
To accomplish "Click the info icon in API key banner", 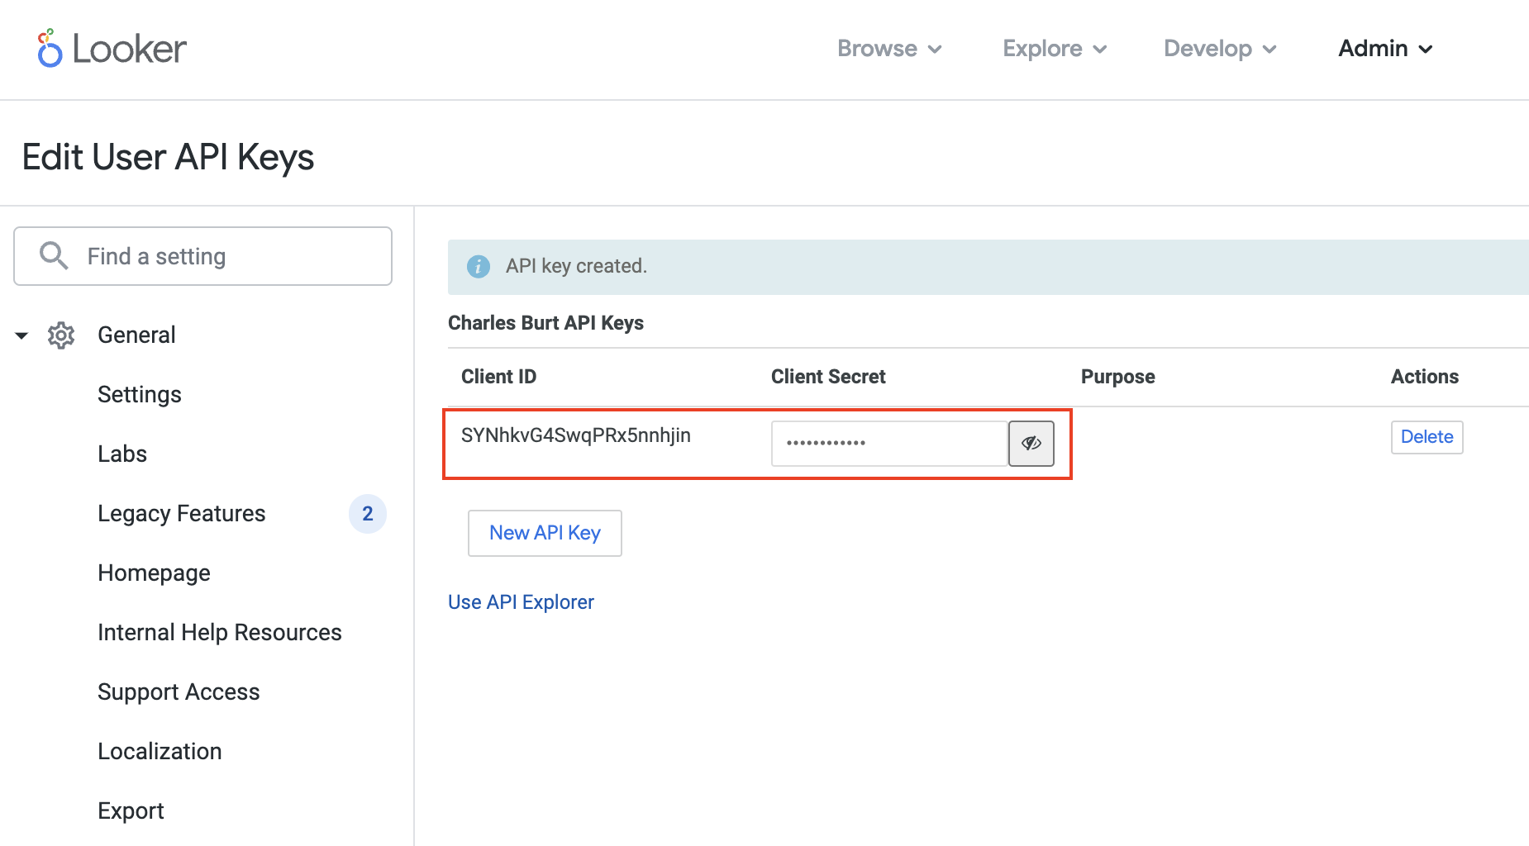I will (x=479, y=266).
